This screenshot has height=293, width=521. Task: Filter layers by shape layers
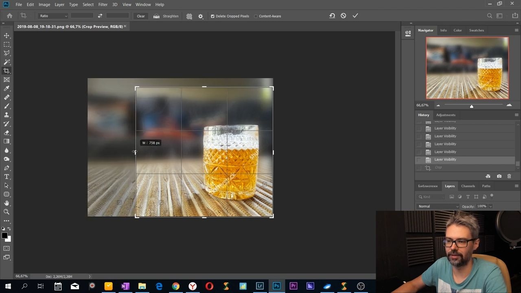[x=476, y=197]
